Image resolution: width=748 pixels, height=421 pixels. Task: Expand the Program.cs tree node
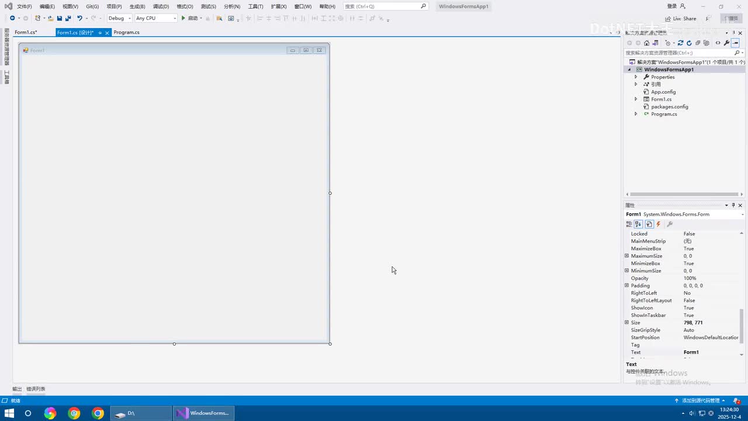(x=636, y=114)
